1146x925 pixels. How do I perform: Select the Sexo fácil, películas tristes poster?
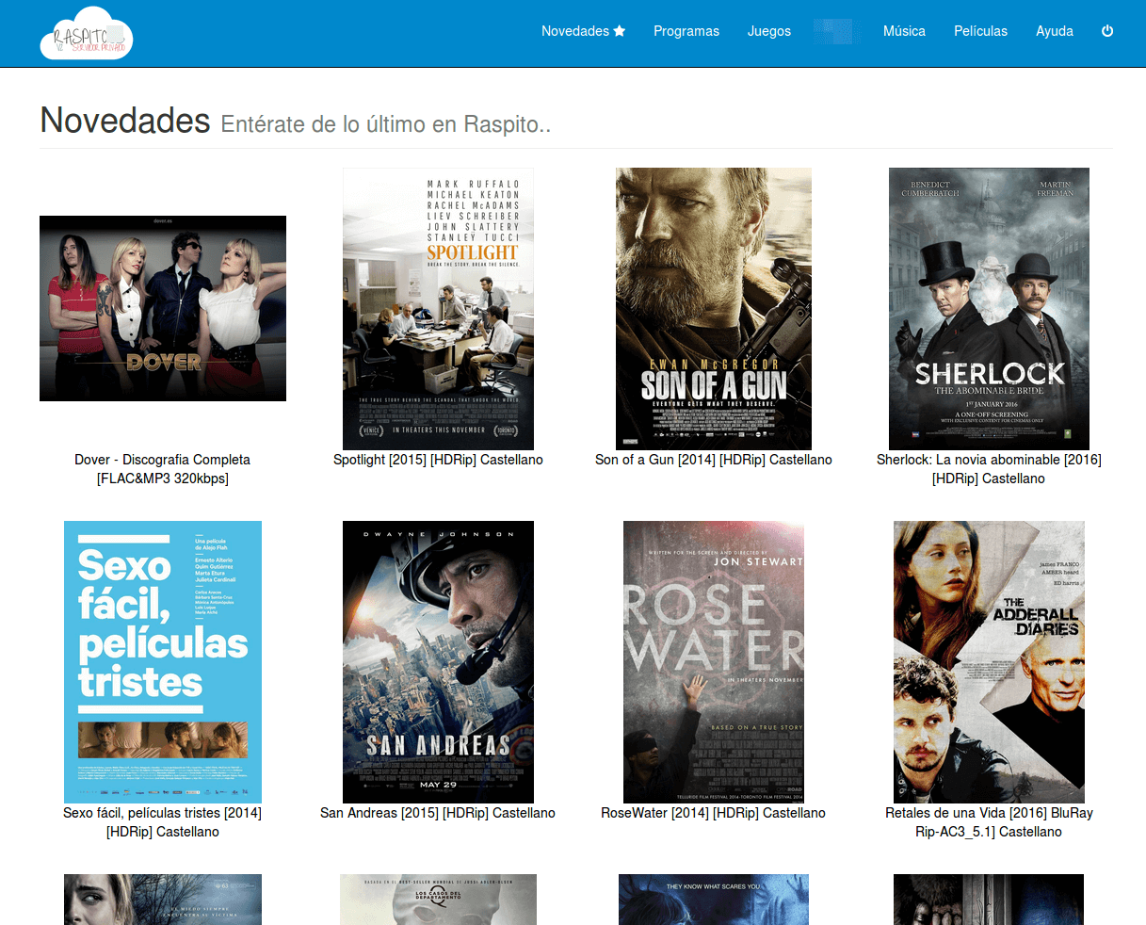coord(163,661)
